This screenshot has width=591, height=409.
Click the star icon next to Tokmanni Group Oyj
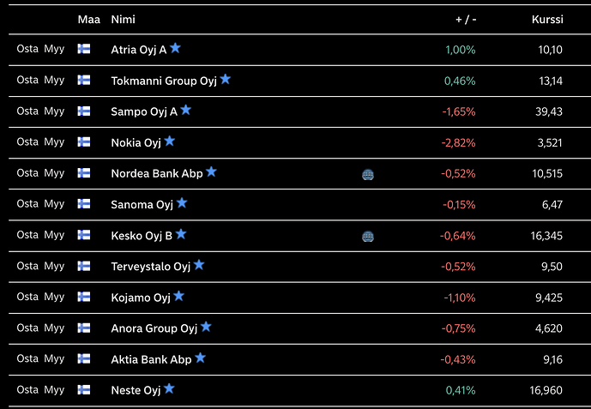click(x=225, y=79)
